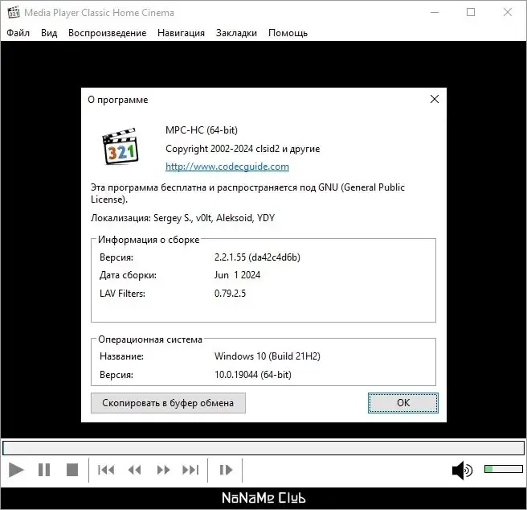Viewport: 527px width, 510px height.
Task: Maximize the Media Player Classic window
Action: 471,12
